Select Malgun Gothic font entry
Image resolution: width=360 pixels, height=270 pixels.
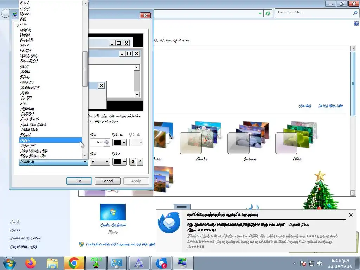pyautogui.click(x=51, y=130)
